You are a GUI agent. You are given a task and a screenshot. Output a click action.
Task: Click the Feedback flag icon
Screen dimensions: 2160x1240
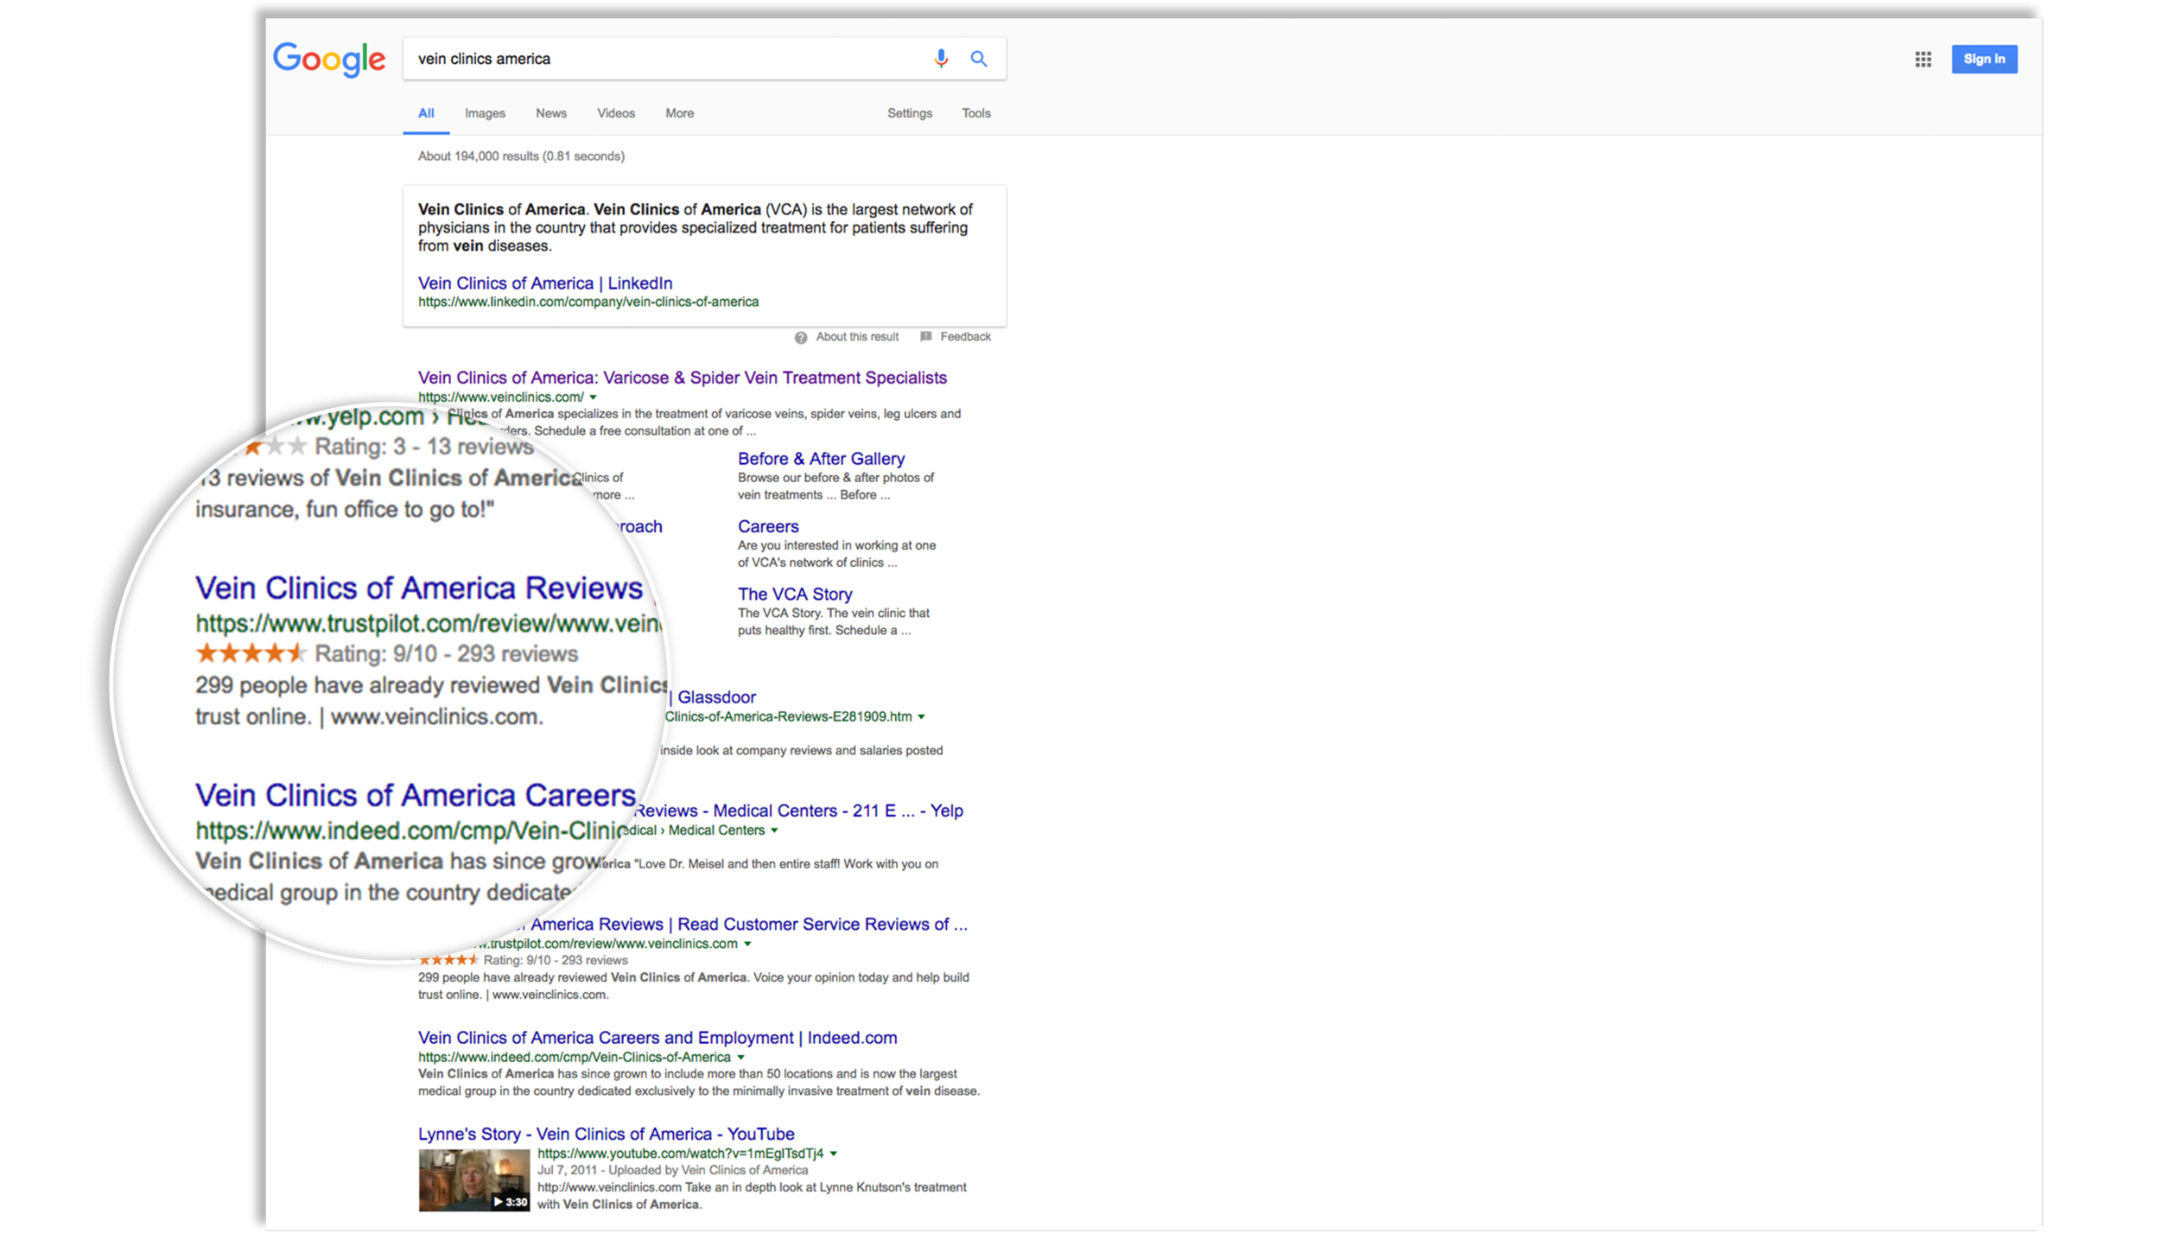925,336
